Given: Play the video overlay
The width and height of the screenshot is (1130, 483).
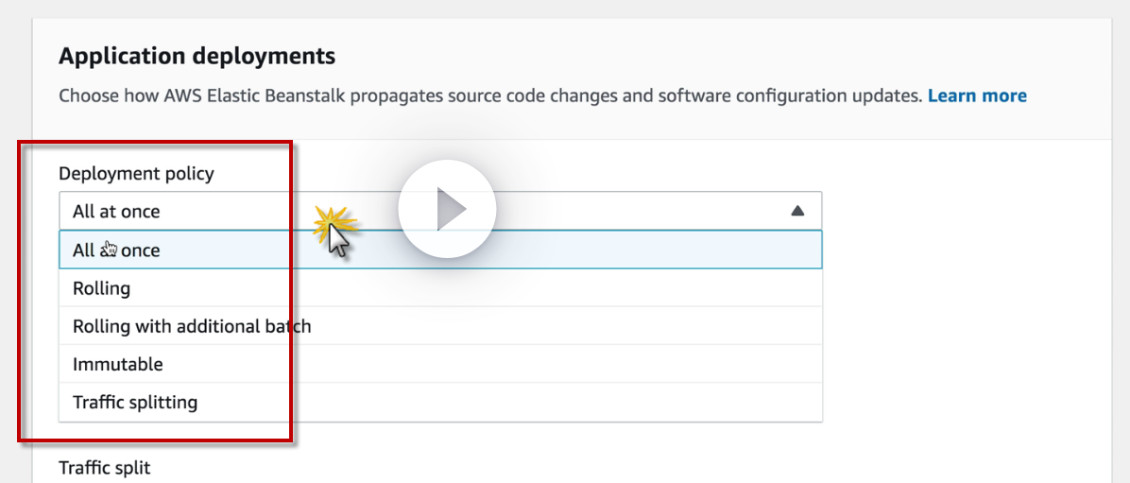Looking at the screenshot, I should tap(447, 209).
